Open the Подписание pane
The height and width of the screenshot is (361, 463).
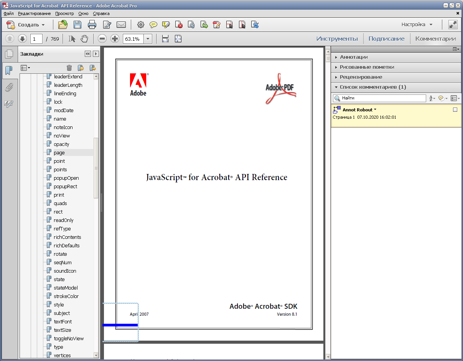pyautogui.click(x=387, y=39)
